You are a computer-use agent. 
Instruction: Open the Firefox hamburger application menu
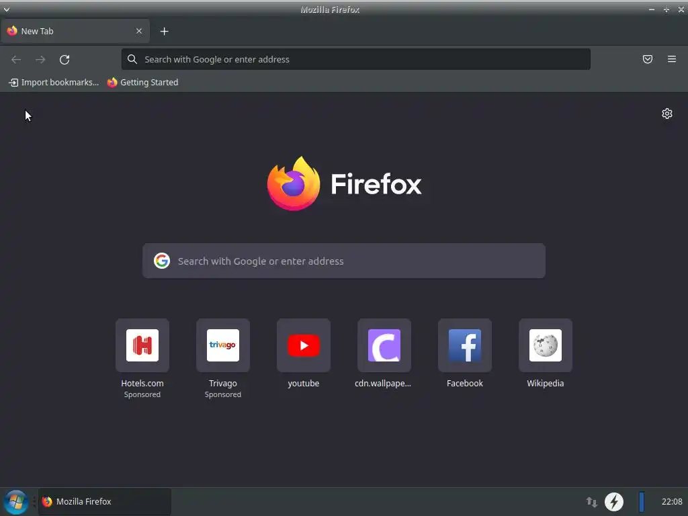[672, 59]
